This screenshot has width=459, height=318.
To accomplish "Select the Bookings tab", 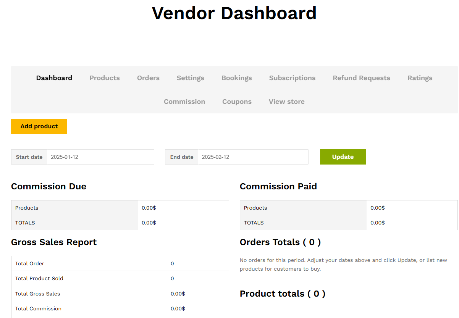I will 236,78.
